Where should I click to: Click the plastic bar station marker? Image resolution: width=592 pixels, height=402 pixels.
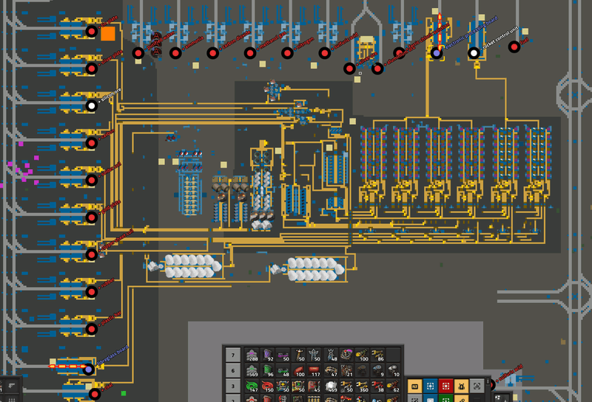(91, 329)
